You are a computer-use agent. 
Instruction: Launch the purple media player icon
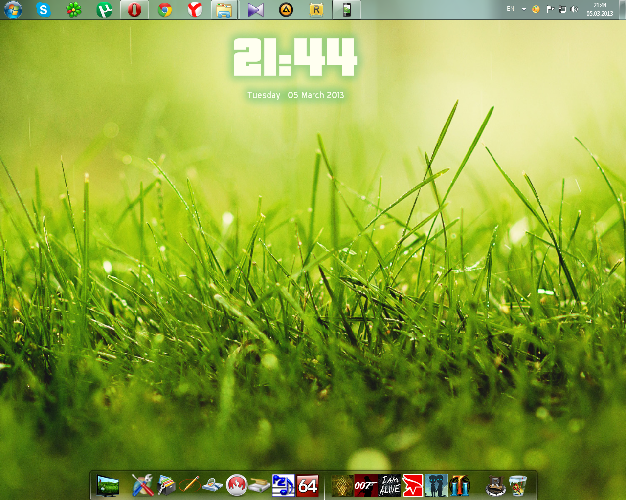tap(256, 10)
